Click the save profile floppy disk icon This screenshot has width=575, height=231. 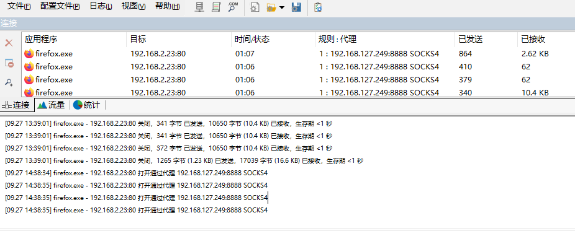(296, 7)
